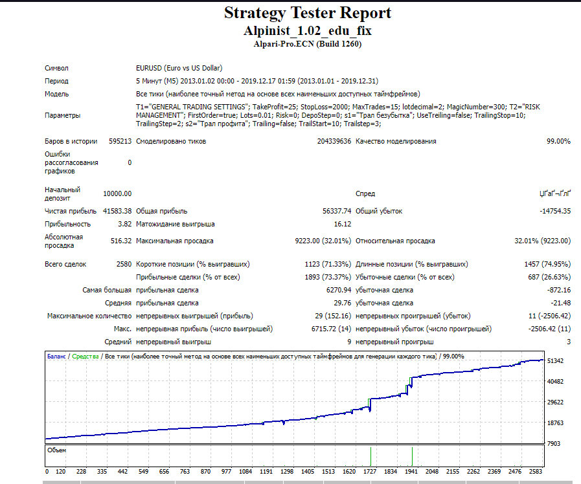Select the 'Средства' legend label in chart
This screenshot has height=484, width=581.
[85, 357]
